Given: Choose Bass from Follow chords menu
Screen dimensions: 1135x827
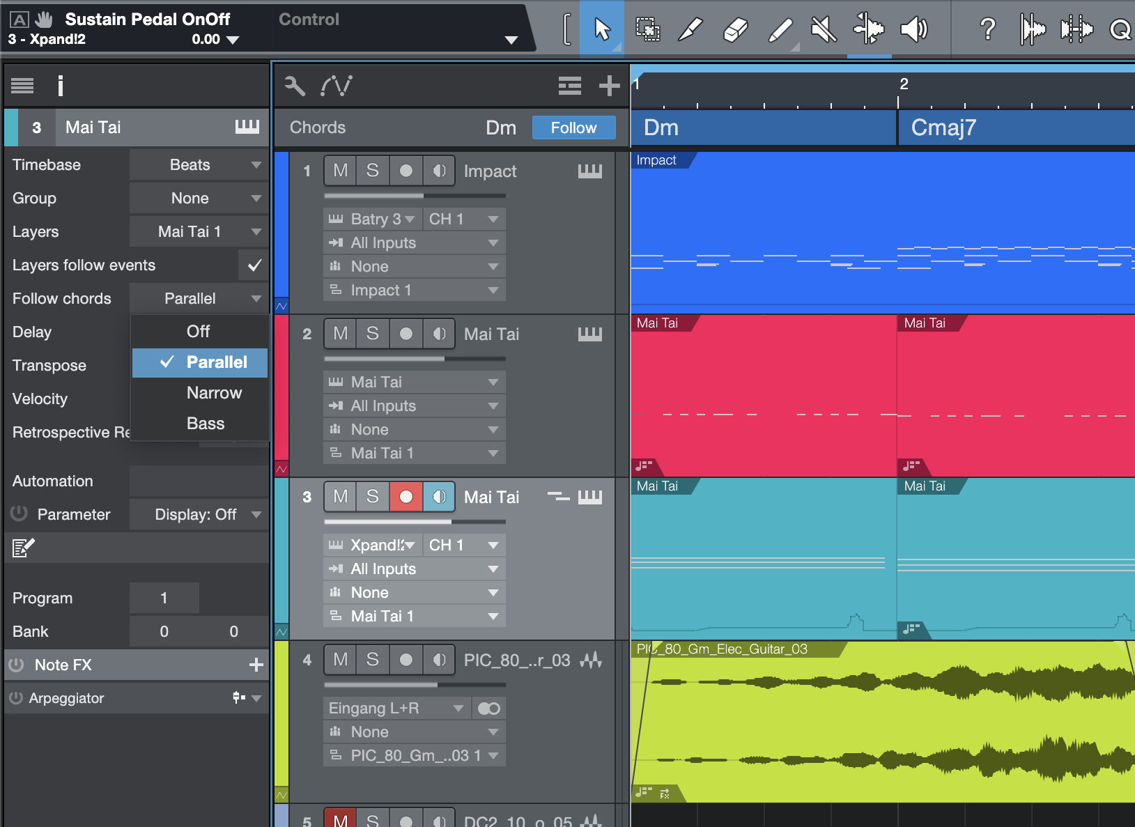Looking at the screenshot, I should tap(206, 424).
